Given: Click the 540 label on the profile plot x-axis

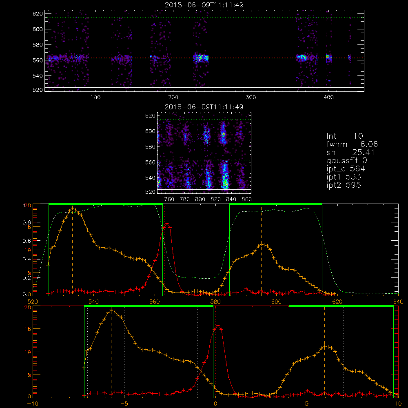Looking at the screenshot, I should 94,302.
